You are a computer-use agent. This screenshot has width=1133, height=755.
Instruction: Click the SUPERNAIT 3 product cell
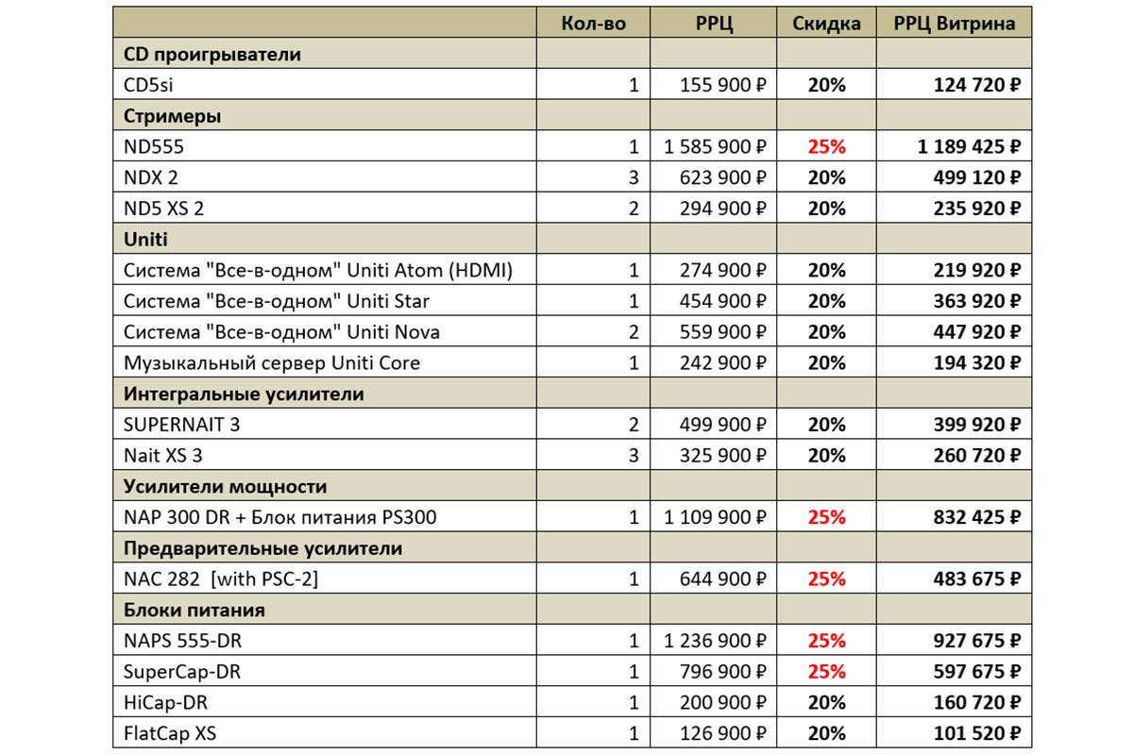tap(181, 425)
